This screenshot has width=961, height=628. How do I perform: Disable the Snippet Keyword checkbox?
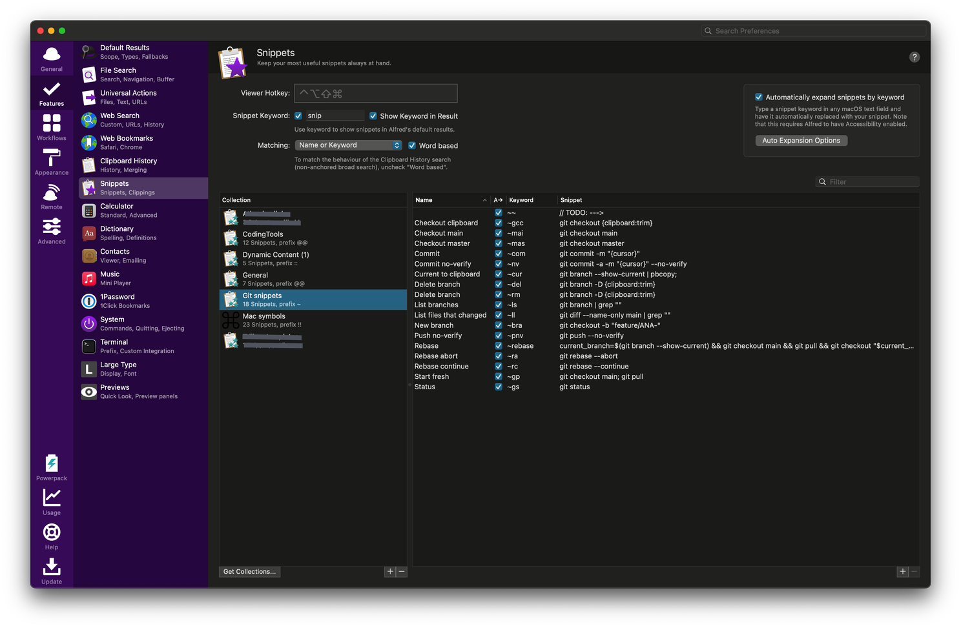pos(298,115)
